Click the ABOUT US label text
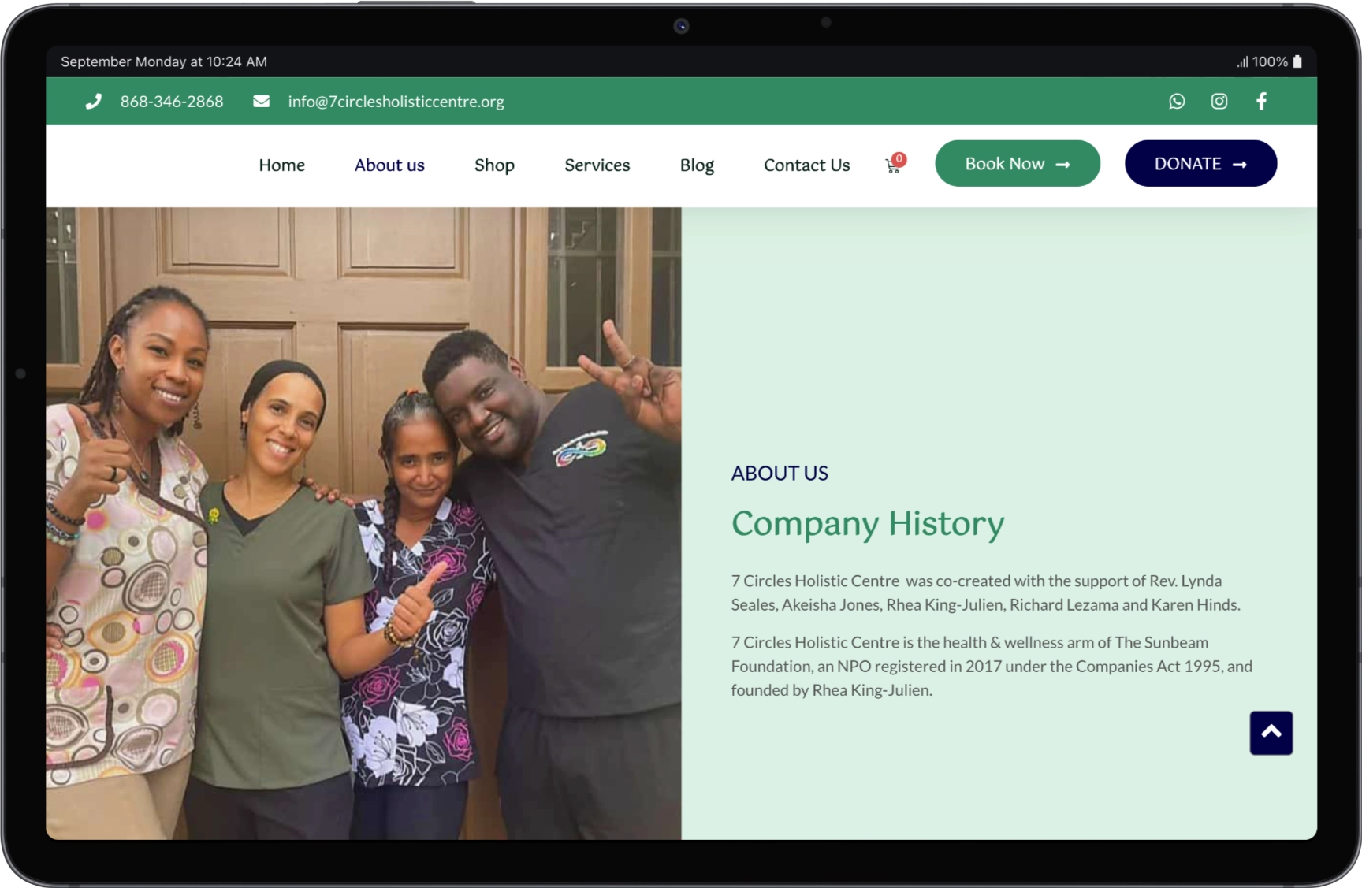 [x=780, y=474]
